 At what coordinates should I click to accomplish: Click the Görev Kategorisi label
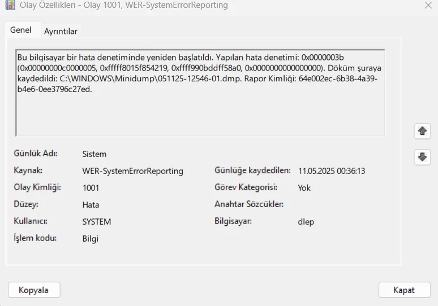click(x=246, y=187)
